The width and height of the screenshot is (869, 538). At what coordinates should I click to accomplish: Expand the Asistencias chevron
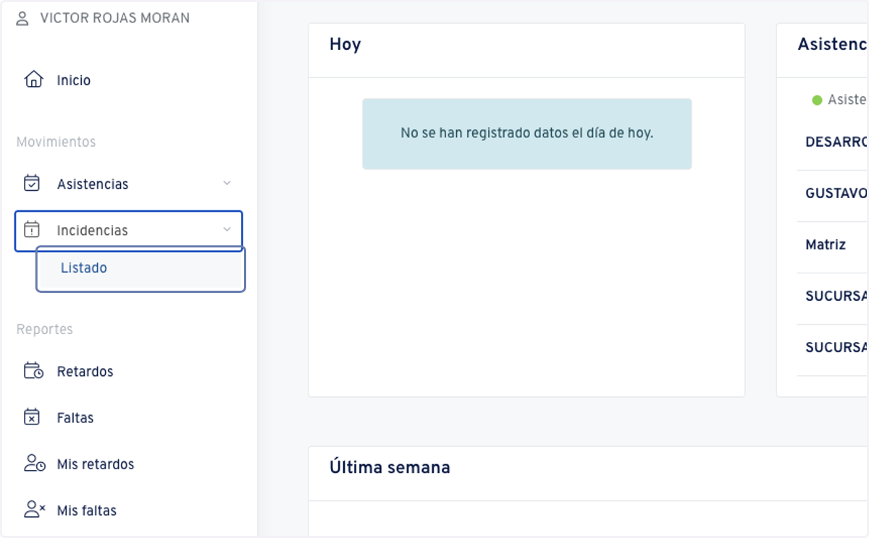click(227, 184)
